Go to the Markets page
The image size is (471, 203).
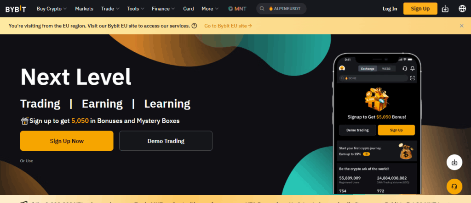[84, 9]
